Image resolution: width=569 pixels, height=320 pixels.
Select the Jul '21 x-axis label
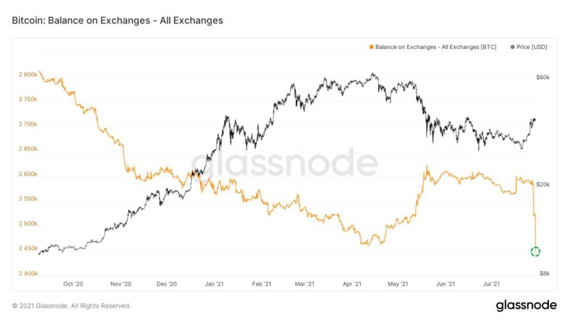pyautogui.click(x=491, y=284)
